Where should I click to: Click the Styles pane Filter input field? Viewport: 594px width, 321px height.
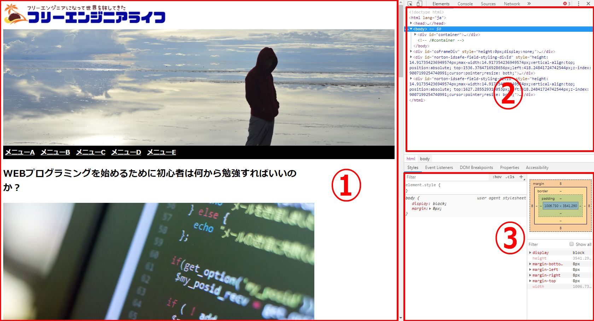click(445, 177)
